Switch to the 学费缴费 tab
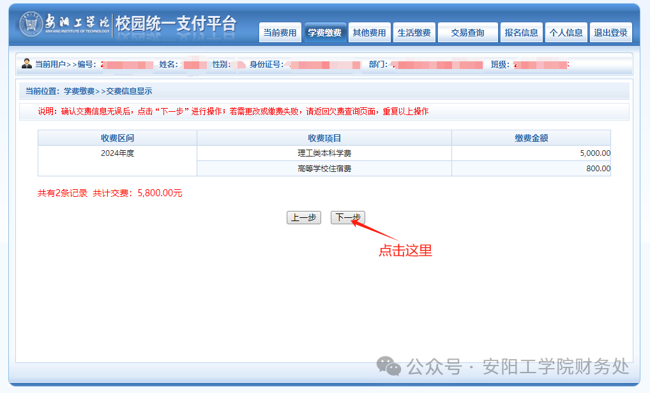 point(324,33)
